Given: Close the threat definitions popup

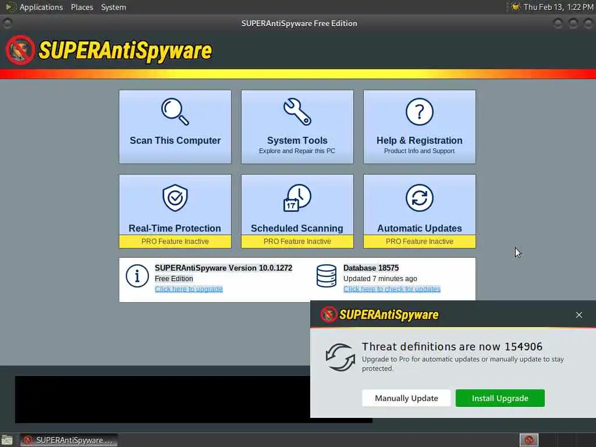Looking at the screenshot, I should (579, 315).
